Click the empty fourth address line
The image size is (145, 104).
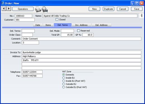pyautogui.click(x=81, y=64)
